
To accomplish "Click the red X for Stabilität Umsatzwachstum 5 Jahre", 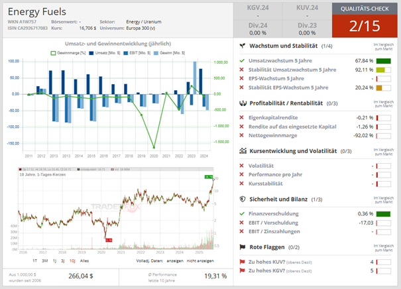I will click(x=241, y=70).
